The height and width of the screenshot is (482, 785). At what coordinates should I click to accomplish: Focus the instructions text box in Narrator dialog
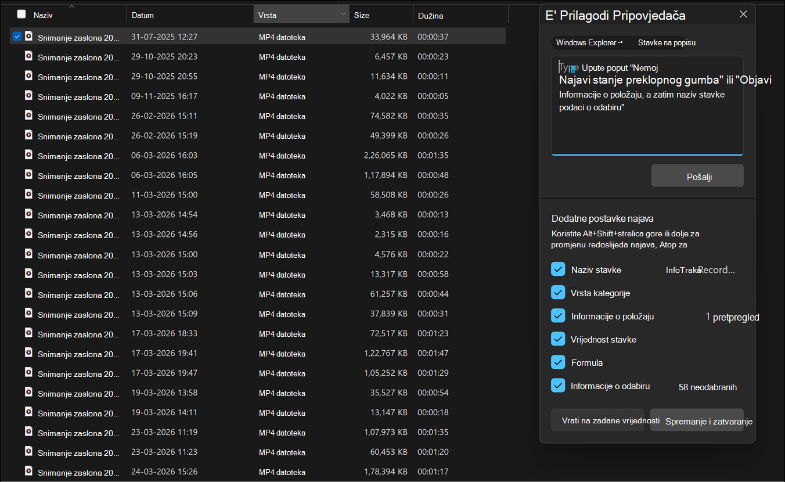(x=647, y=106)
